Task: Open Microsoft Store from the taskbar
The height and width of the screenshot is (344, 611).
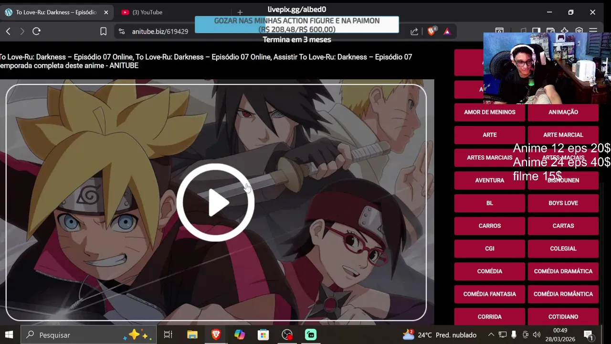Action: tap(263, 335)
